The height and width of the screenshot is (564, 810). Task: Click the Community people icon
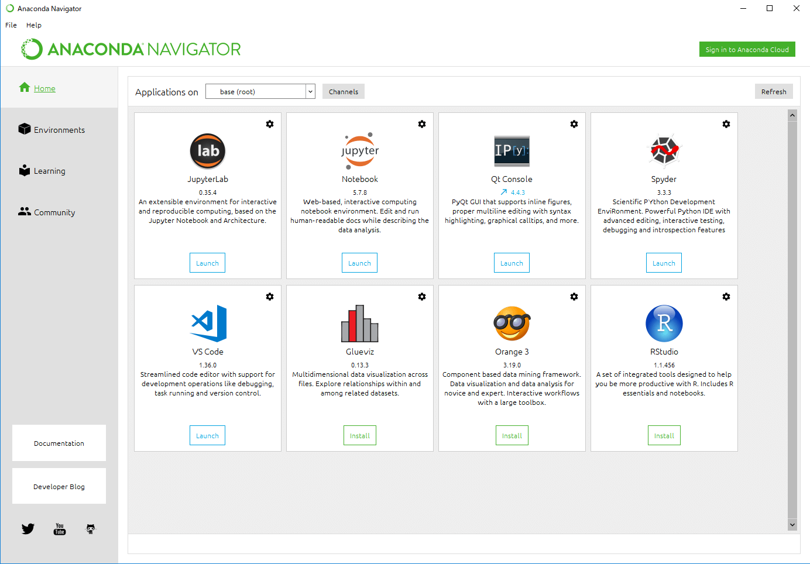click(x=25, y=211)
